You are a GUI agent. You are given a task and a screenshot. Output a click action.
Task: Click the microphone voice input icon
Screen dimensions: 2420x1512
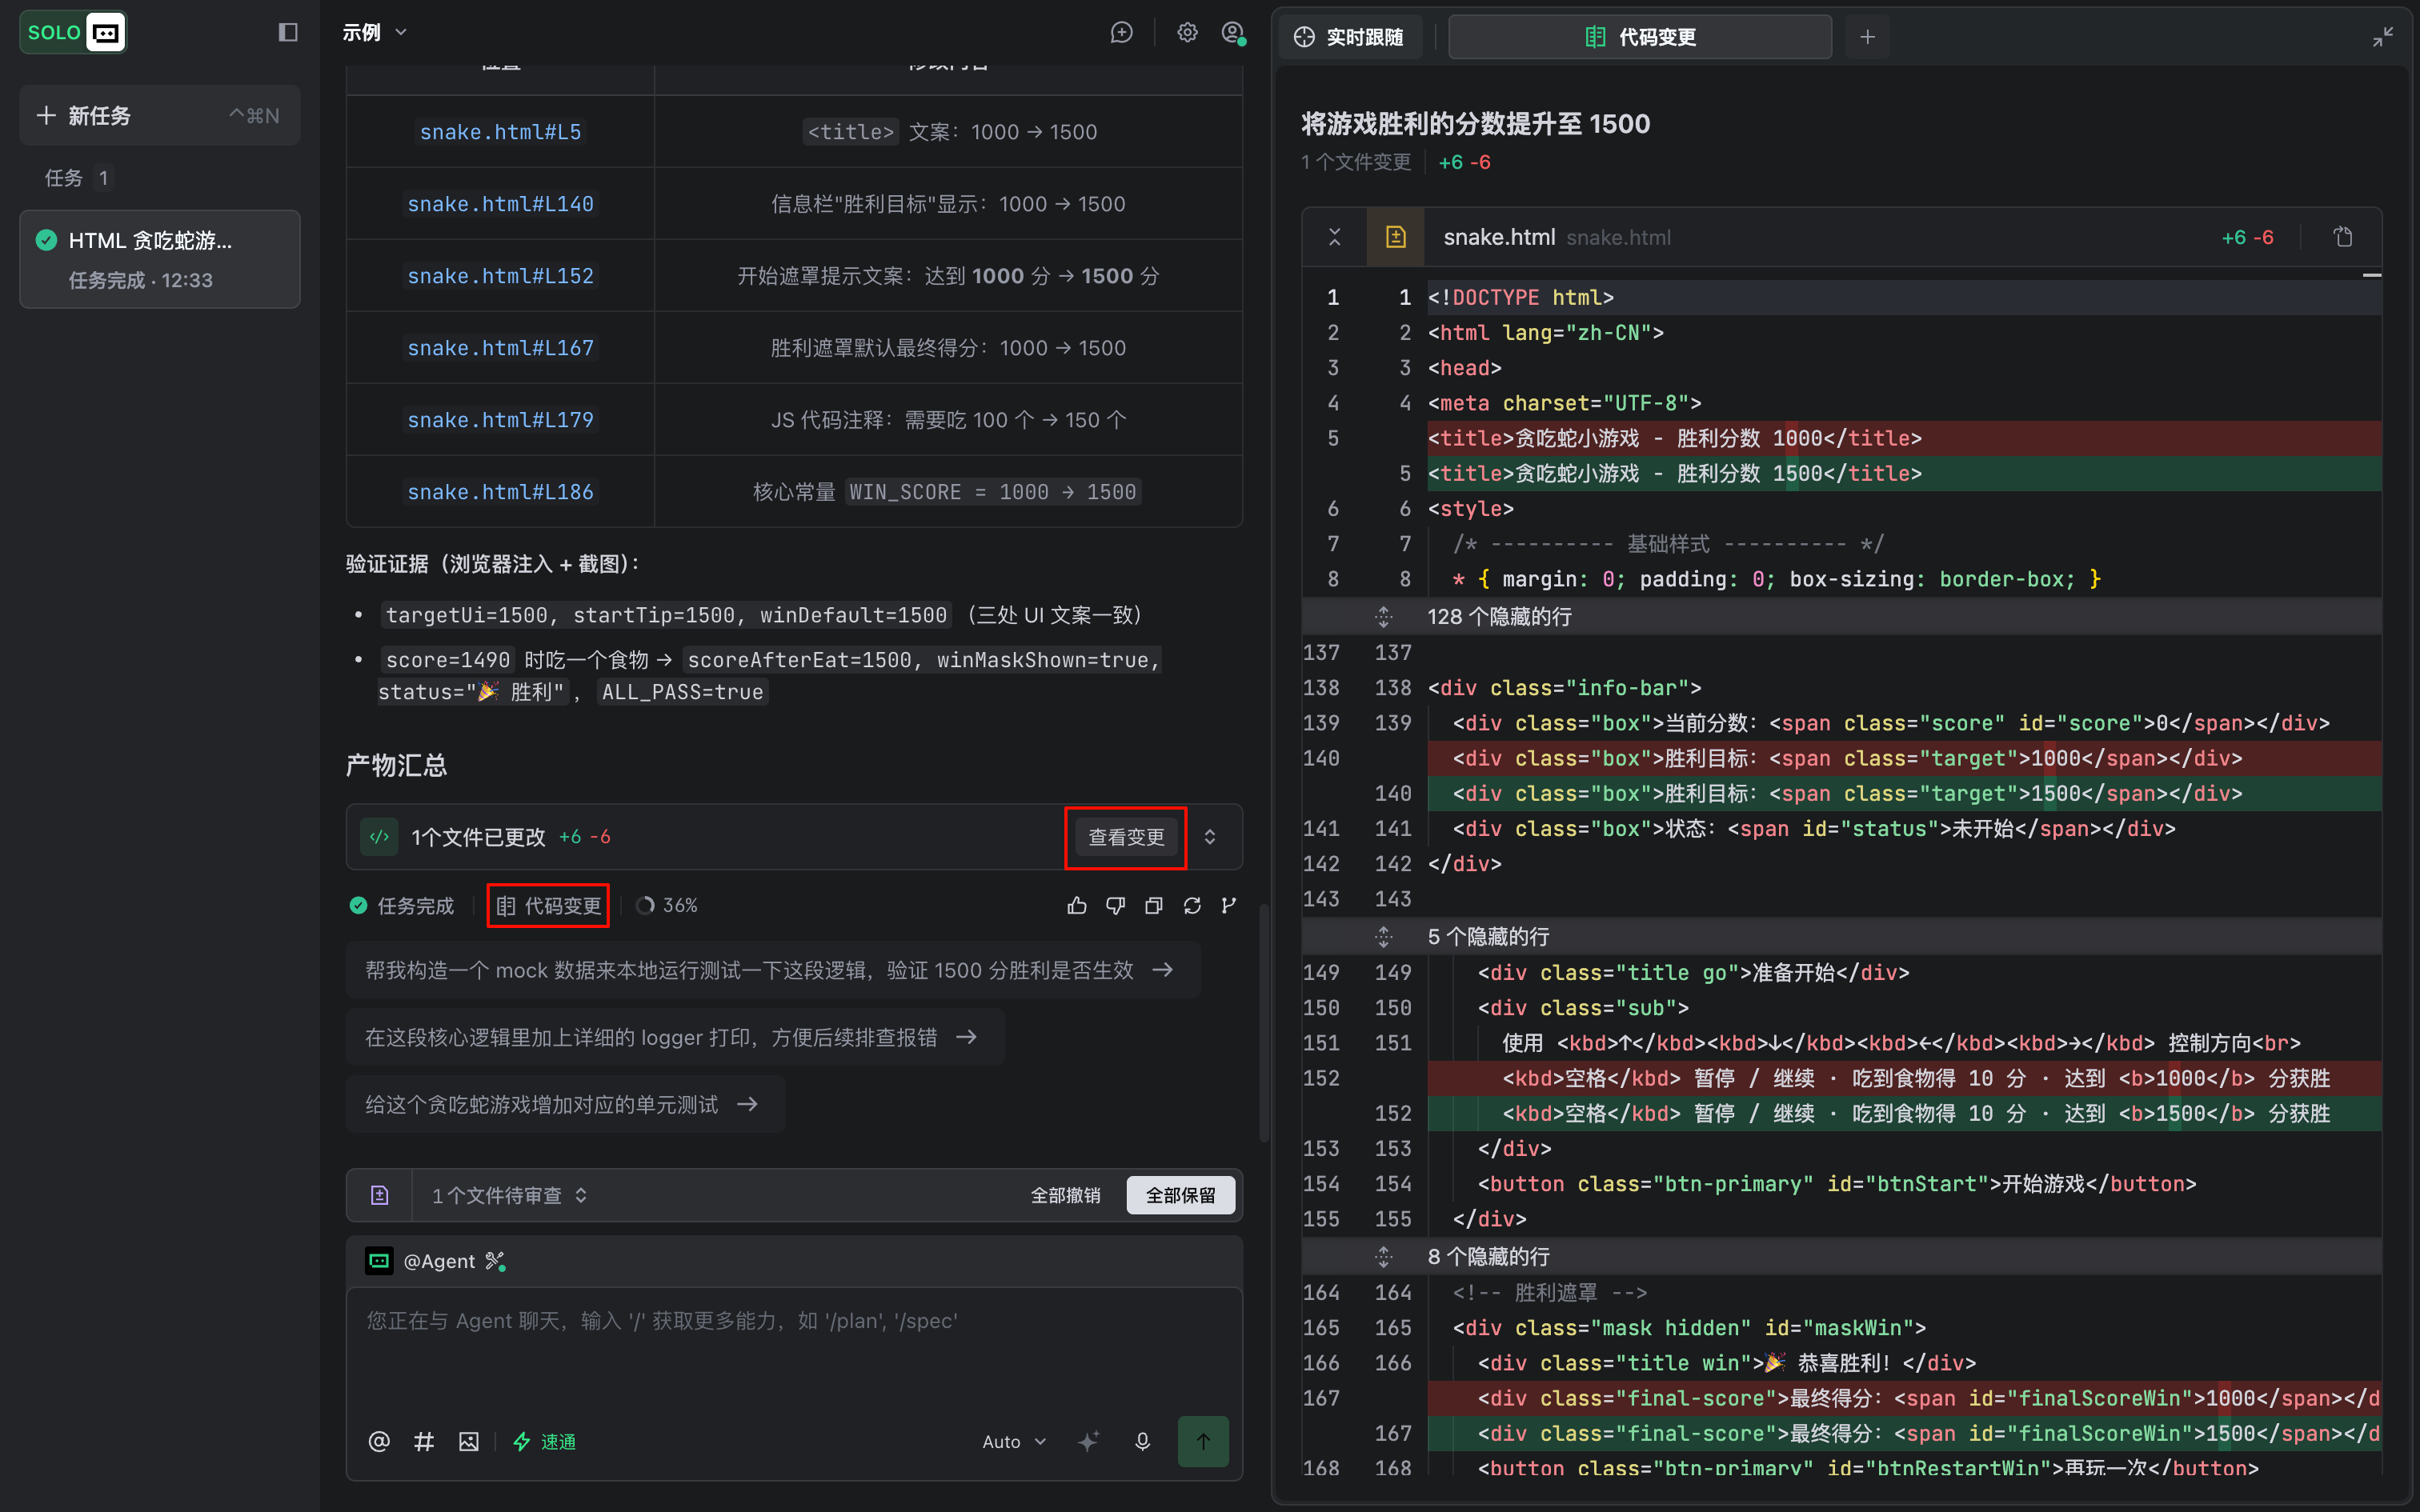(x=1142, y=1441)
